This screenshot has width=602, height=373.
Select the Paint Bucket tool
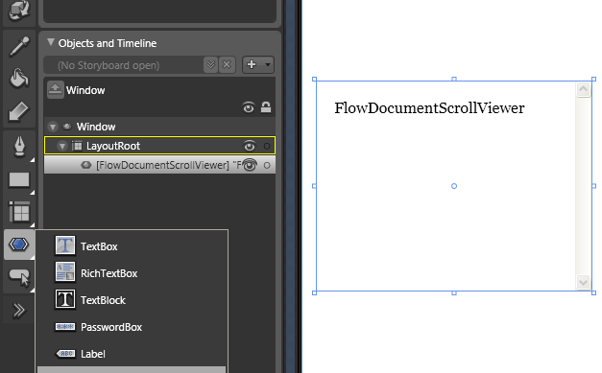pyautogui.click(x=19, y=79)
